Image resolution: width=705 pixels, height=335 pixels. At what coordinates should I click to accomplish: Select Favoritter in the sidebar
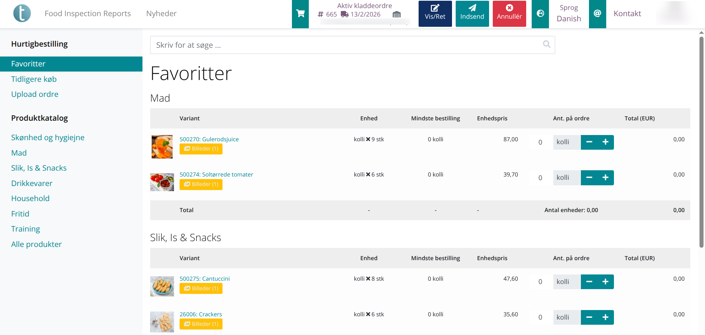[x=29, y=63]
